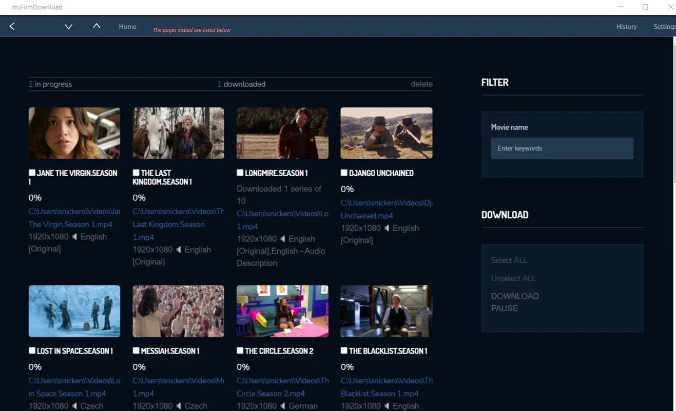Click the Django Unchained thumbnail

pos(387,133)
